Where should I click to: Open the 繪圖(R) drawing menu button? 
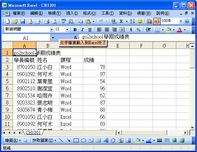[13, 140]
